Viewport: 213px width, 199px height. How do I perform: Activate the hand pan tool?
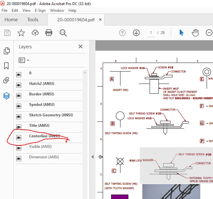pyautogui.click(x=195, y=33)
